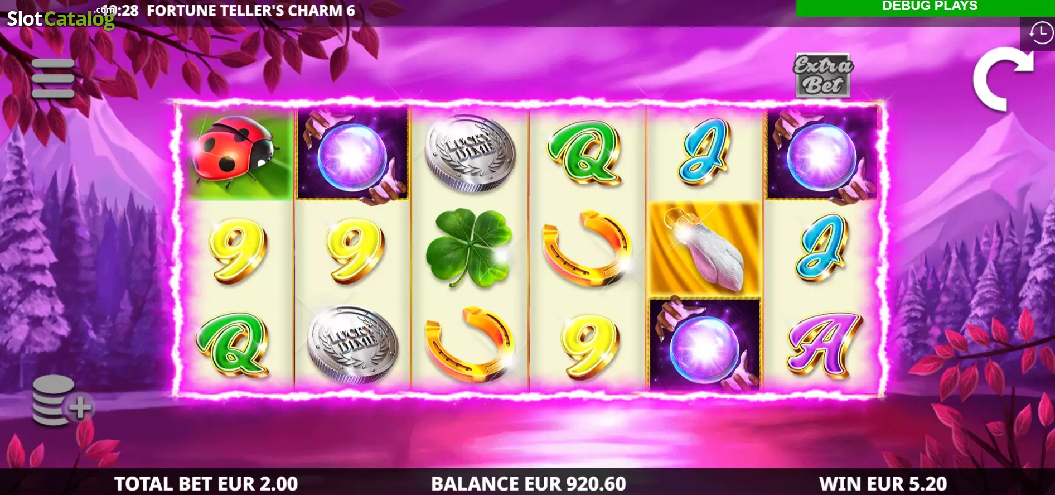Toggle the Extra Bet option
This screenshot has width=1055, height=495.
[x=823, y=75]
